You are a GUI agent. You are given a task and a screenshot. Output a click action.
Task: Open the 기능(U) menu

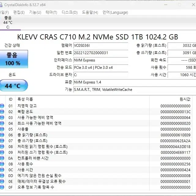(x=35, y=12)
